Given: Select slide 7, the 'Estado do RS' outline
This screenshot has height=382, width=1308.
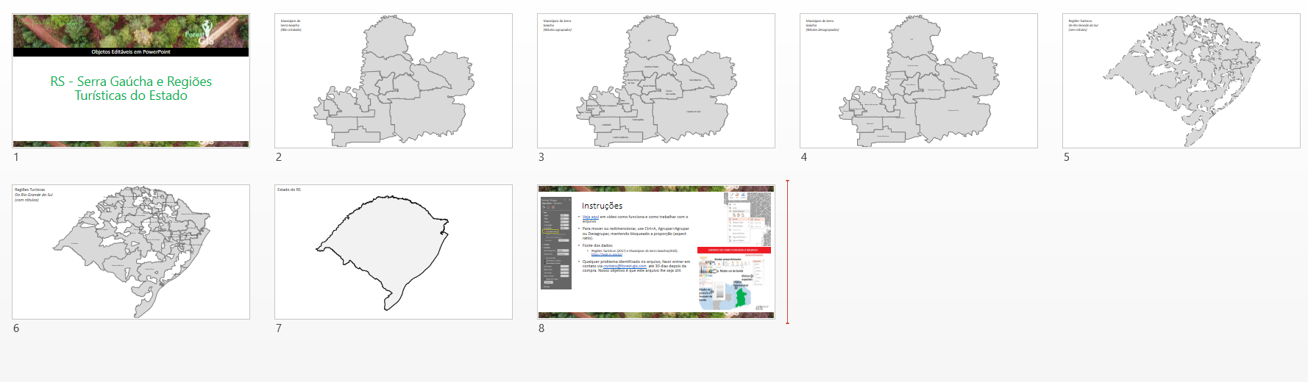Looking at the screenshot, I should (394, 252).
